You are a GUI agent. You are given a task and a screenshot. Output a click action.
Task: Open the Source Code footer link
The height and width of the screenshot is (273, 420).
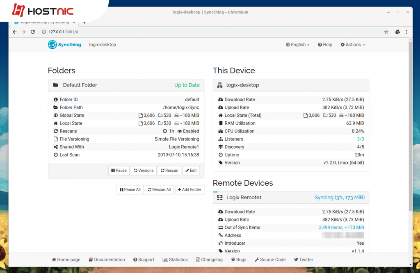point(270,259)
